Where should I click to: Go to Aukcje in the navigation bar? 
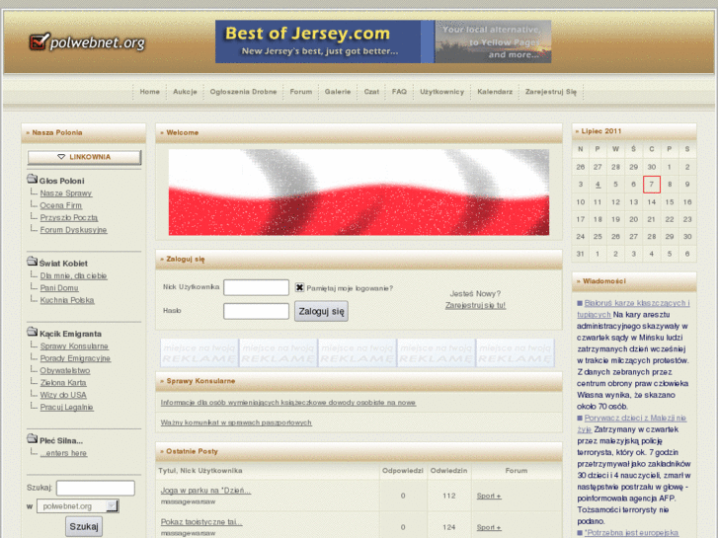click(185, 92)
